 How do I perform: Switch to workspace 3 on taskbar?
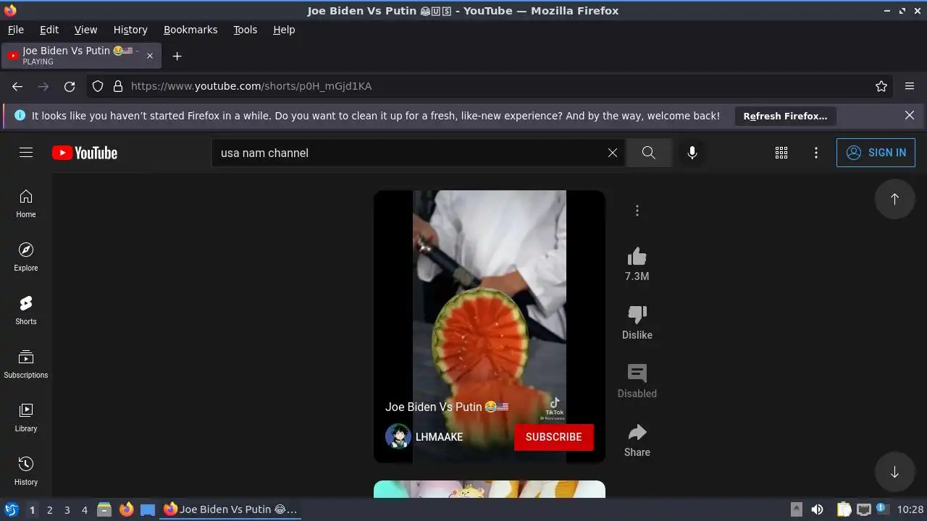click(67, 510)
